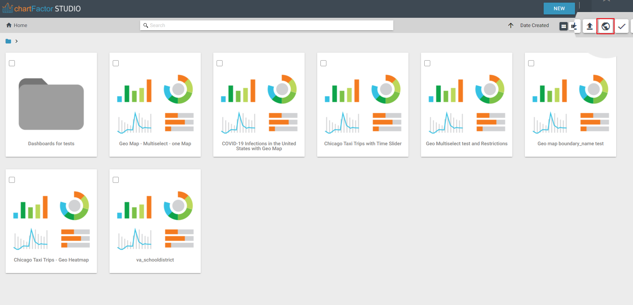Click the globe icon in the toolbar

point(605,26)
